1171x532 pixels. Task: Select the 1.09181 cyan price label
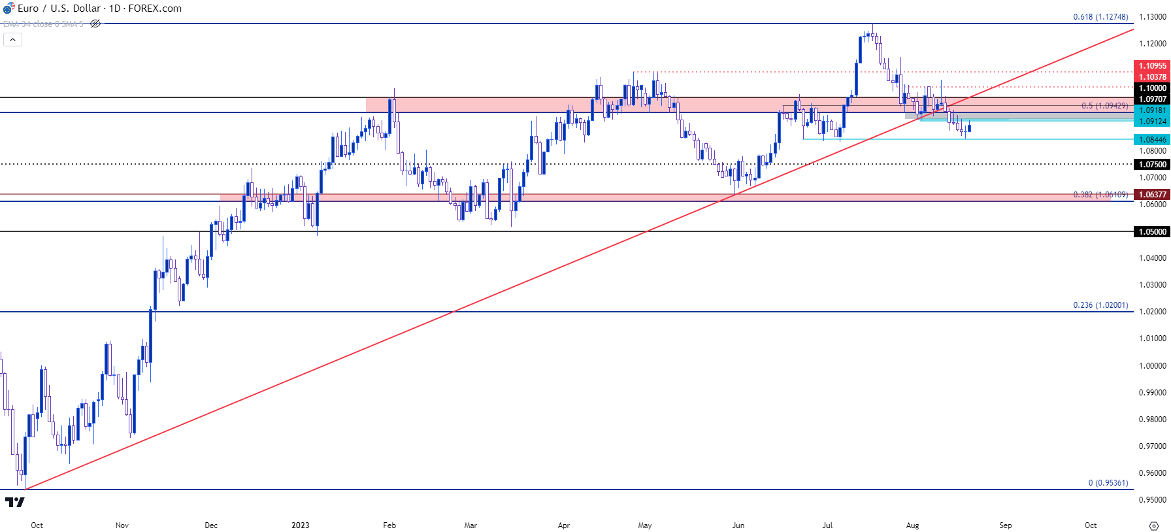coord(1152,110)
